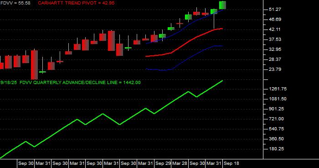Select the Sep 18 date label

click(x=232, y=163)
